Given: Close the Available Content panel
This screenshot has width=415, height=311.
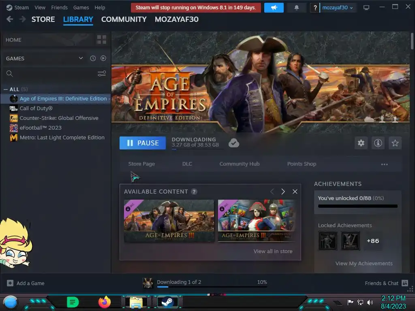Looking at the screenshot, I should (x=295, y=192).
